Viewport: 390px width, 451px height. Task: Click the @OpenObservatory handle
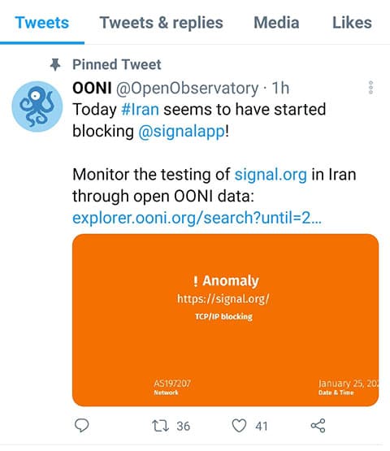pos(187,88)
